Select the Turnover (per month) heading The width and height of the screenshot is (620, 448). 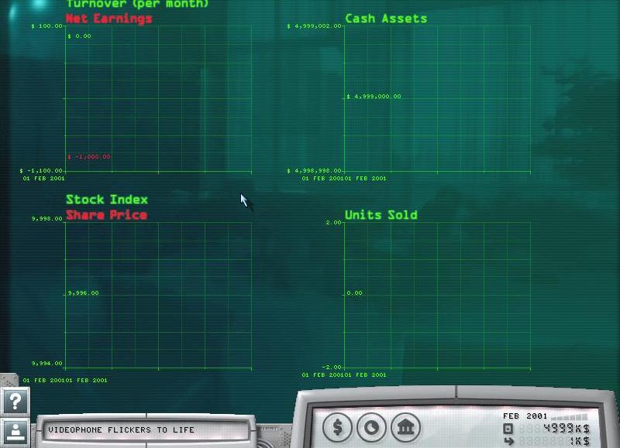(x=137, y=5)
